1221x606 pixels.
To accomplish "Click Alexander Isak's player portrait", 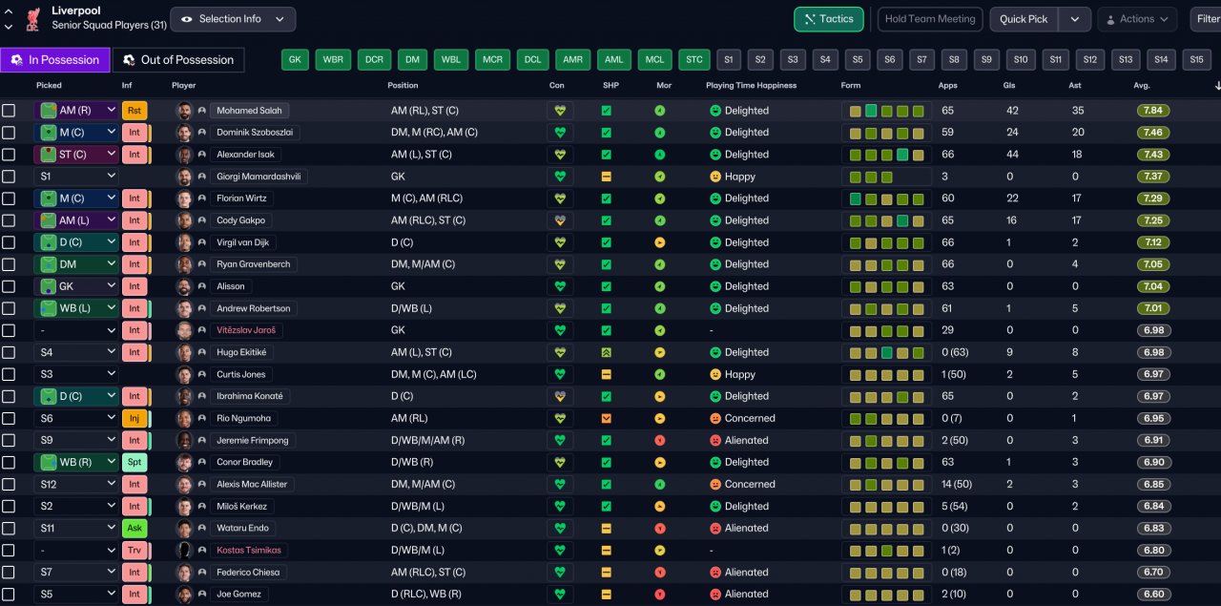I will coord(184,155).
